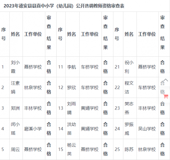Click name 洪幼苗 in row 14
Viewport: 170px width, 160px height.
pos(71,129)
